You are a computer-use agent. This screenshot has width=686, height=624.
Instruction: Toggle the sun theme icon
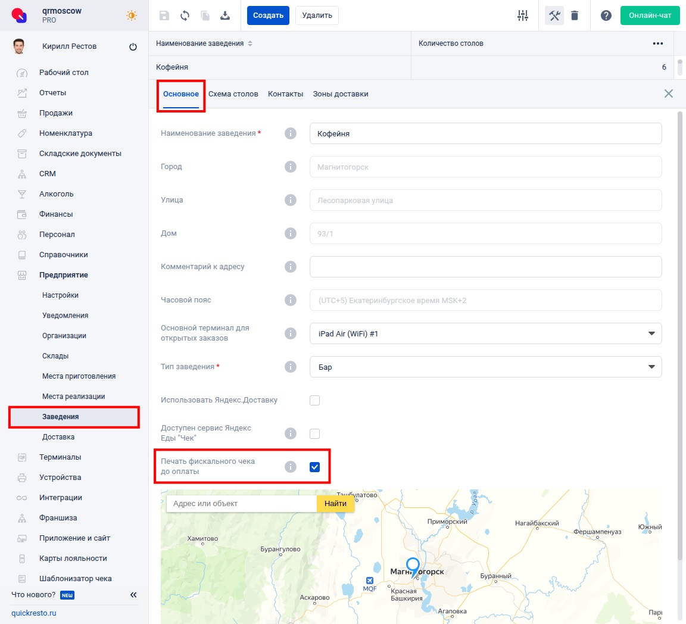tap(132, 15)
